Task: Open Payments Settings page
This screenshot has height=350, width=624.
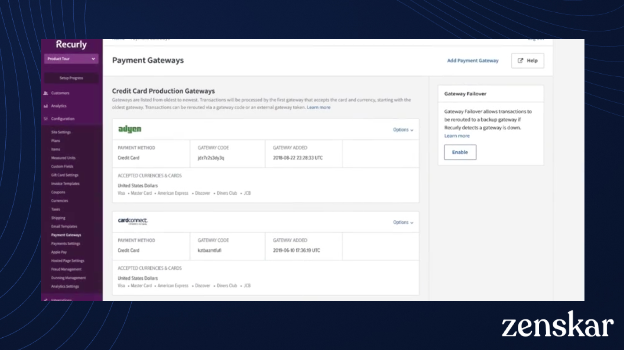Action: coord(66,243)
